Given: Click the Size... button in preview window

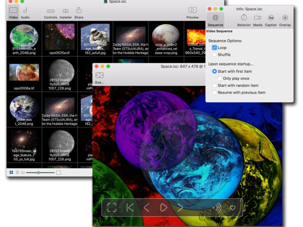Looking at the screenshot, I should click(100, 78).
